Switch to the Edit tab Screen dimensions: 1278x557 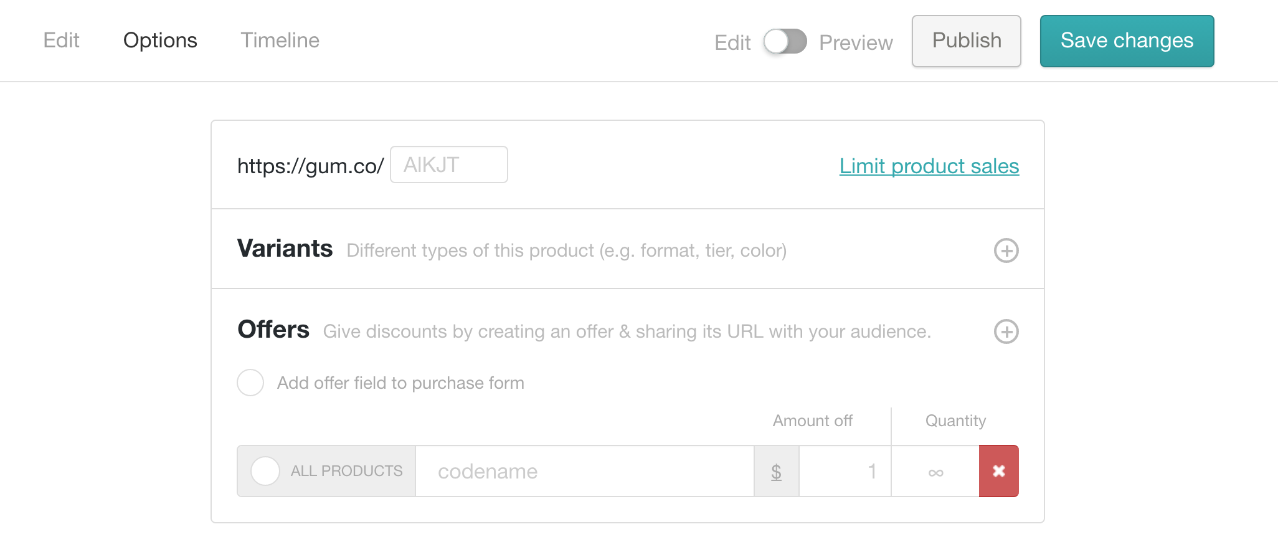tap(61, 40)
